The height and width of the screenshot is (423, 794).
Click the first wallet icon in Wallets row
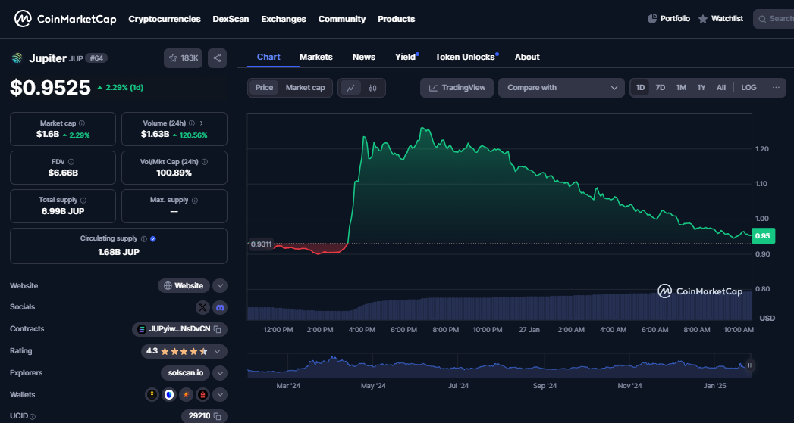[x=152, y=395]
